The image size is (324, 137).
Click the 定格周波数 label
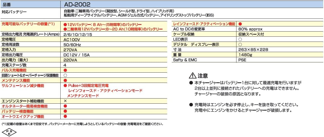coord(11,45)
